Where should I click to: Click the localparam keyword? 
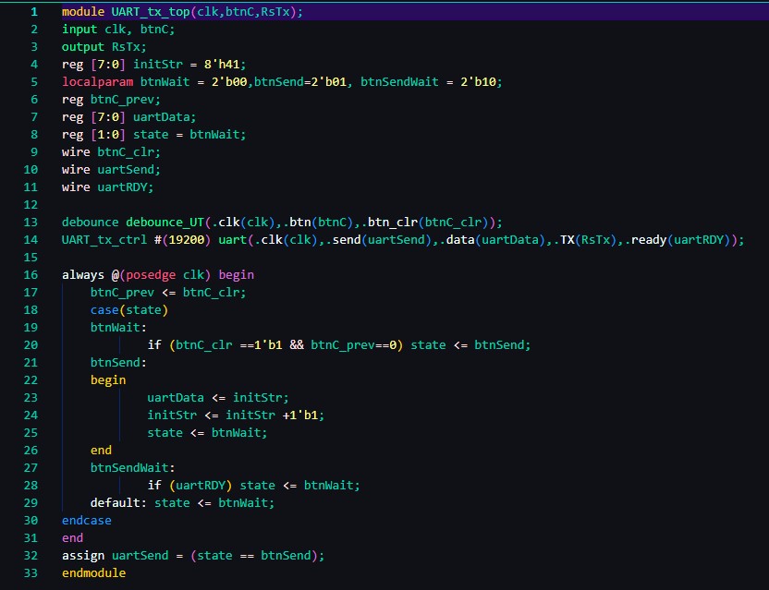point(97,82)
